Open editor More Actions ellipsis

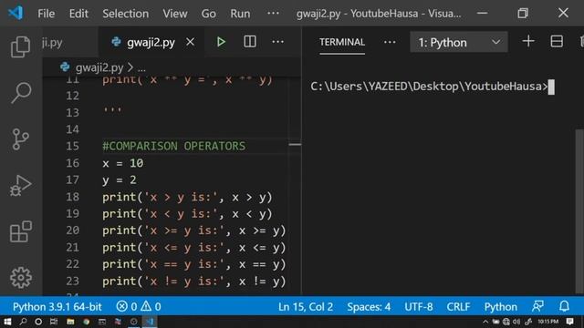[x=277, y=42]
